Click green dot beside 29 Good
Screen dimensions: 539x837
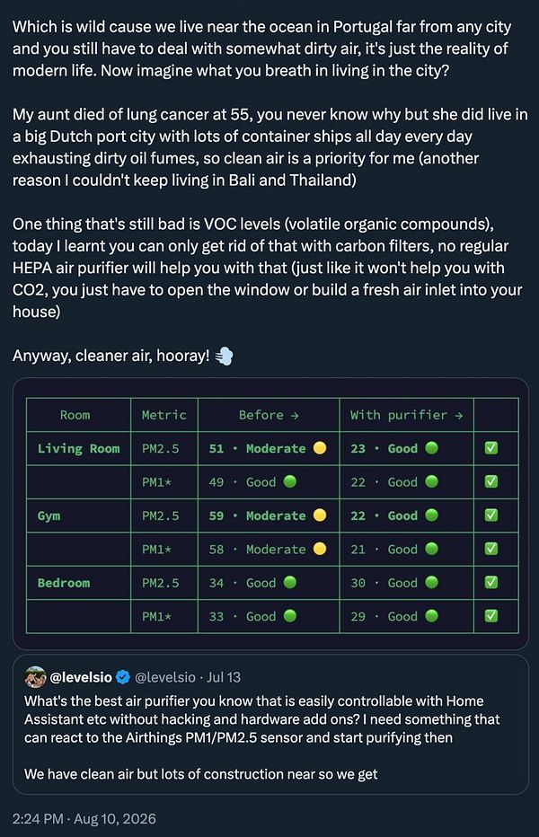click(x=431, y=616)
